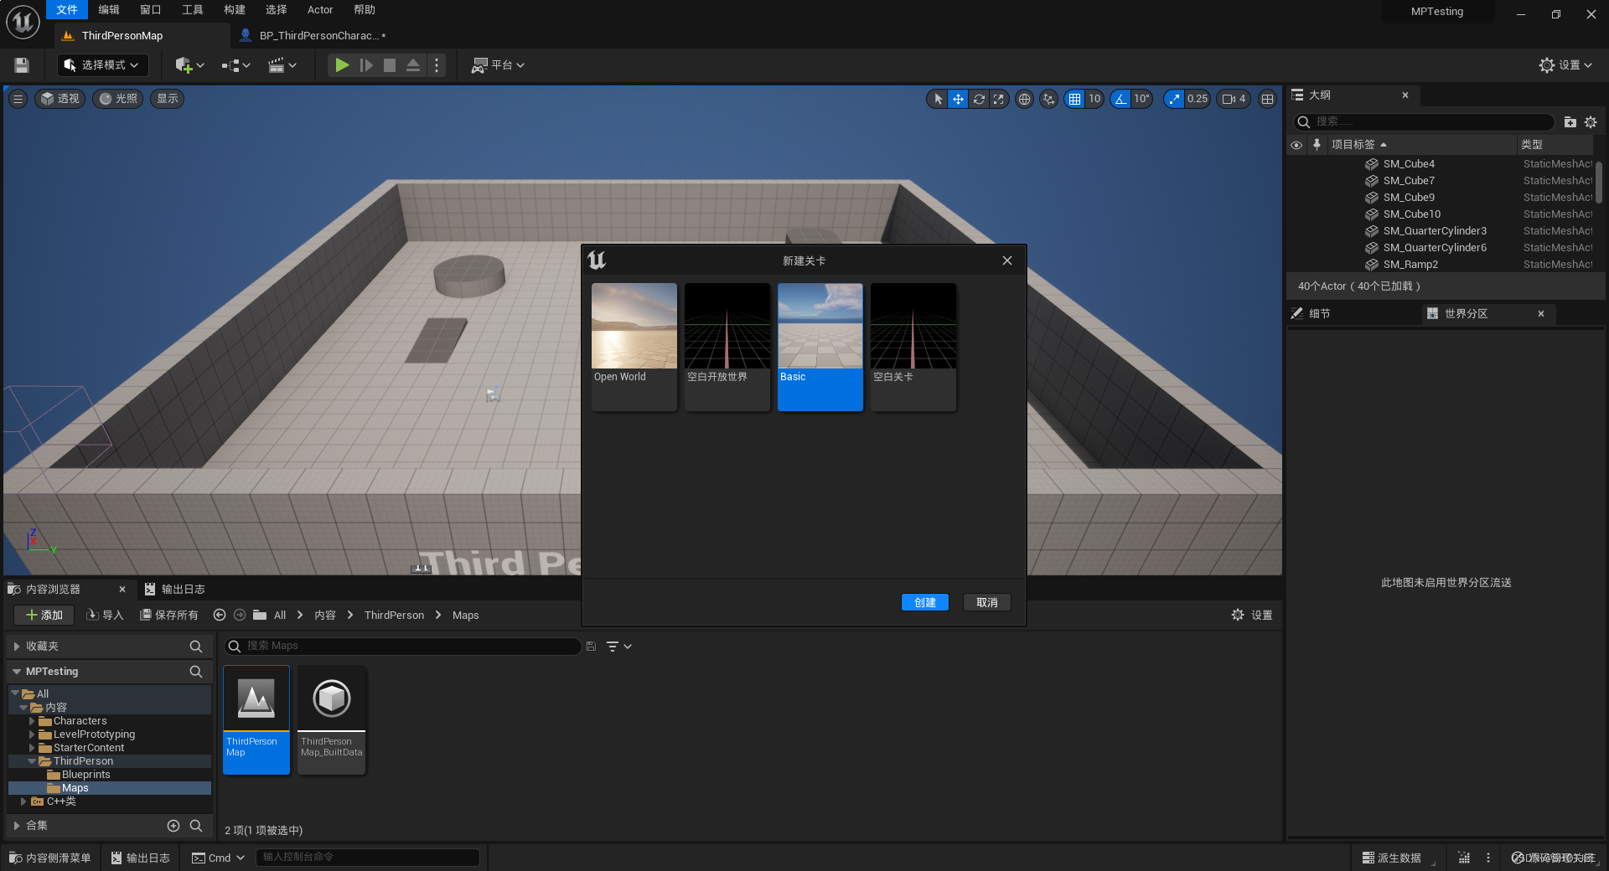Choose the scale gizmo tool

click(x=999, y=99)
